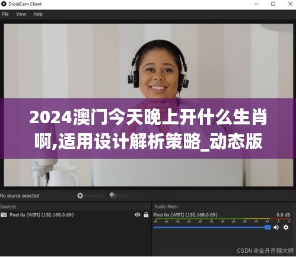Maximize the DroidCam Client window
This screenshot has height=257, width=296.
(x=273, y=4)
